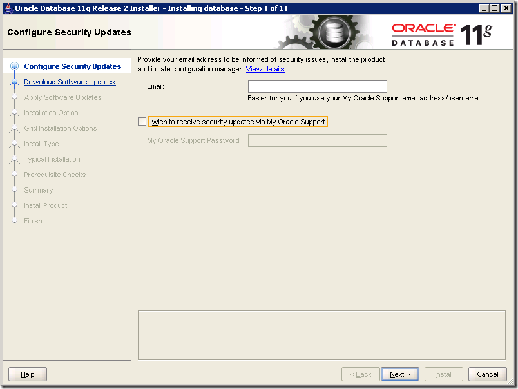Viewport: 518px width, 389px height.
Task: Open the Help button
Action: [28, 374]
